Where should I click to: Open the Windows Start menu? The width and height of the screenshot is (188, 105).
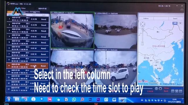click(9, 99)
